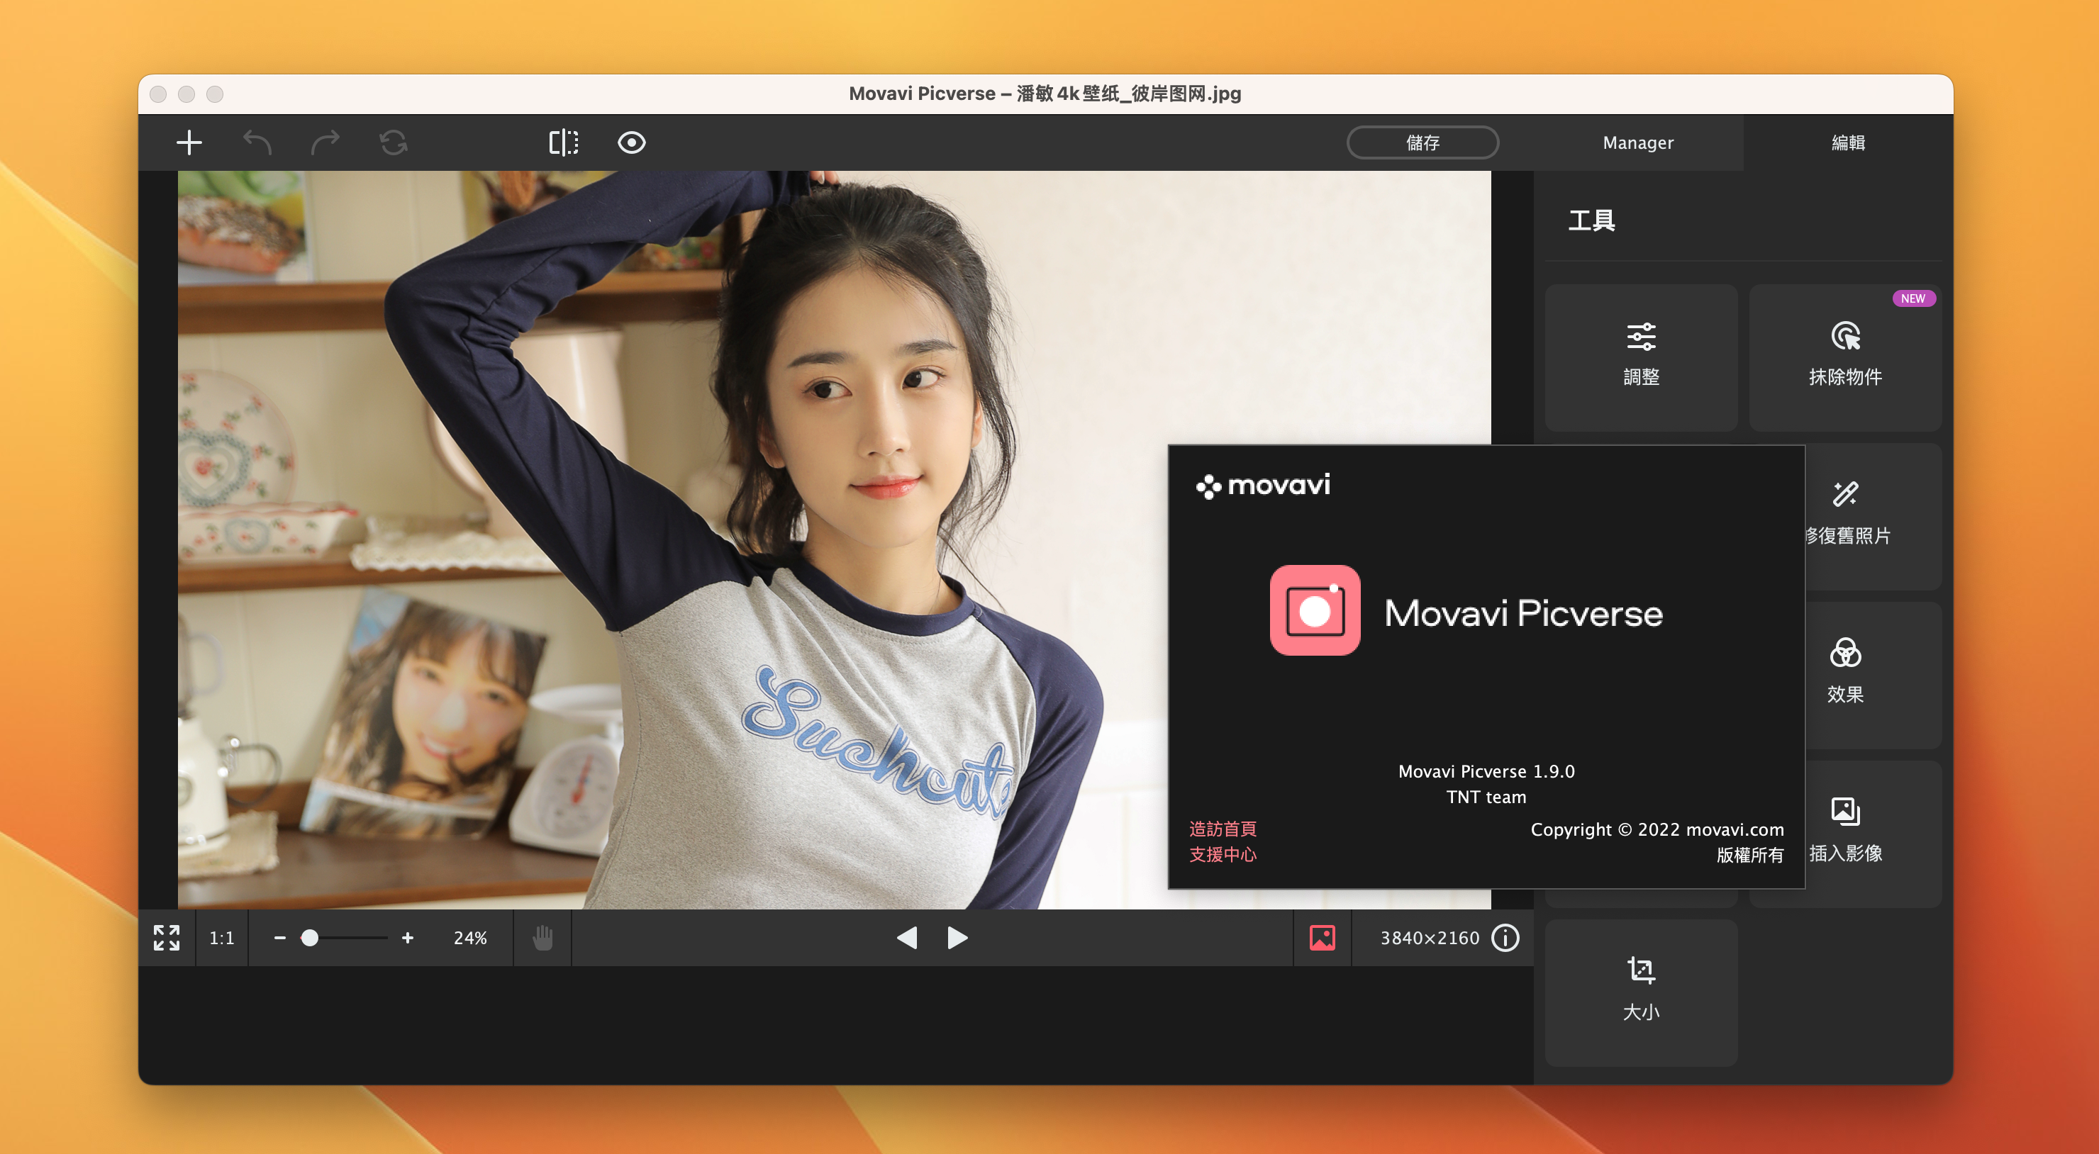Screen dimensions: 2099x1154
Task: Click the reset changes circular arrows icon
Action: (x=394, y=142)
